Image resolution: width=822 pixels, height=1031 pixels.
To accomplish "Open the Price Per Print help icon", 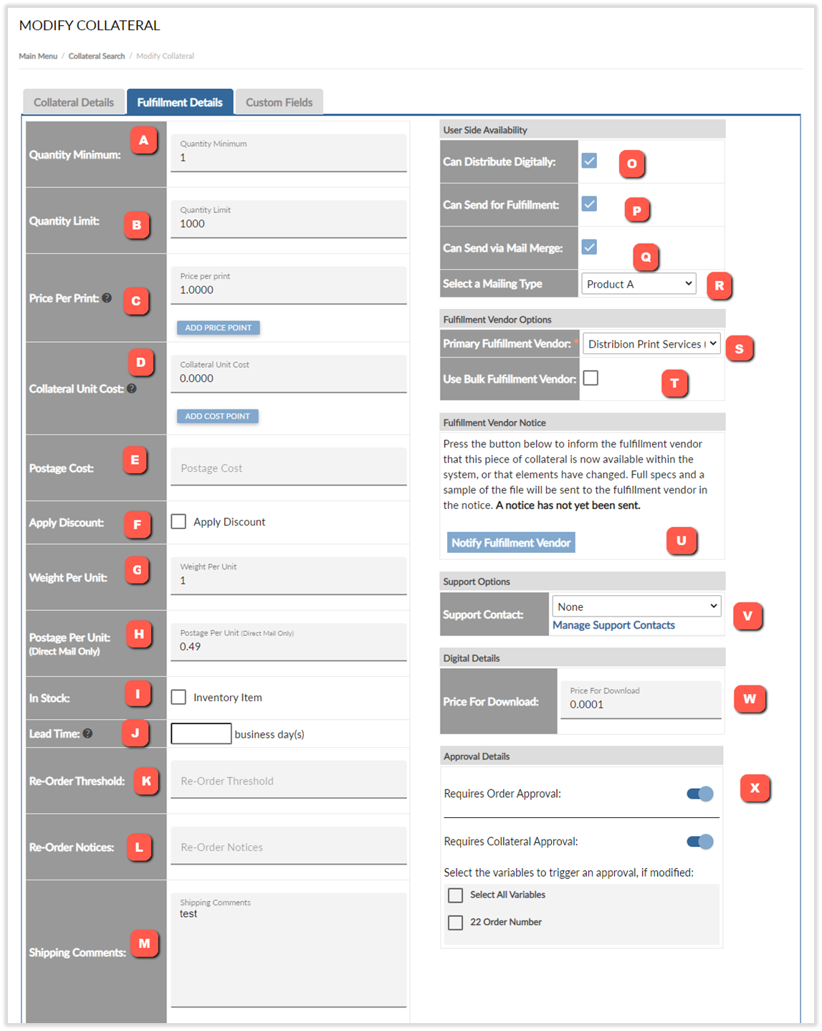I will pos(107,298).
